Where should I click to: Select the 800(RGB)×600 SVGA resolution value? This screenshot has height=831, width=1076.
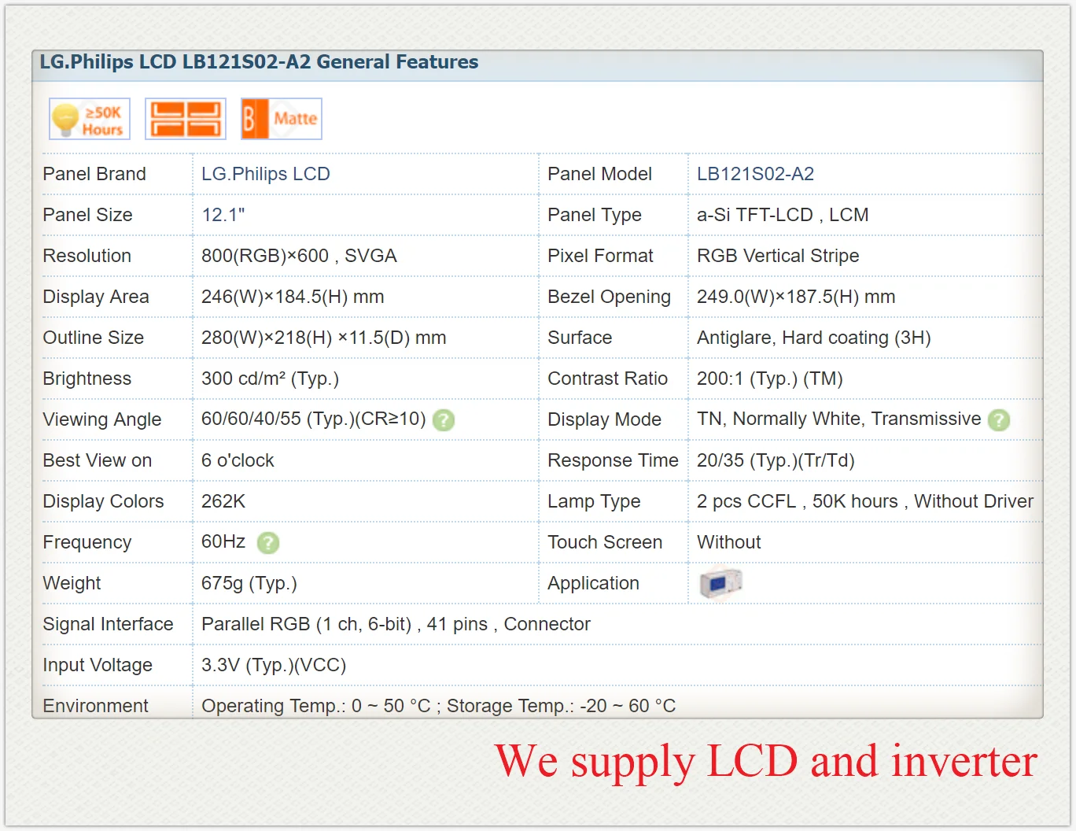click(299, 256)
